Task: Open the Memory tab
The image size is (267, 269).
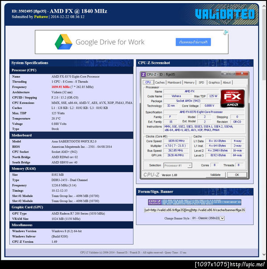Action: click(189, 83)
